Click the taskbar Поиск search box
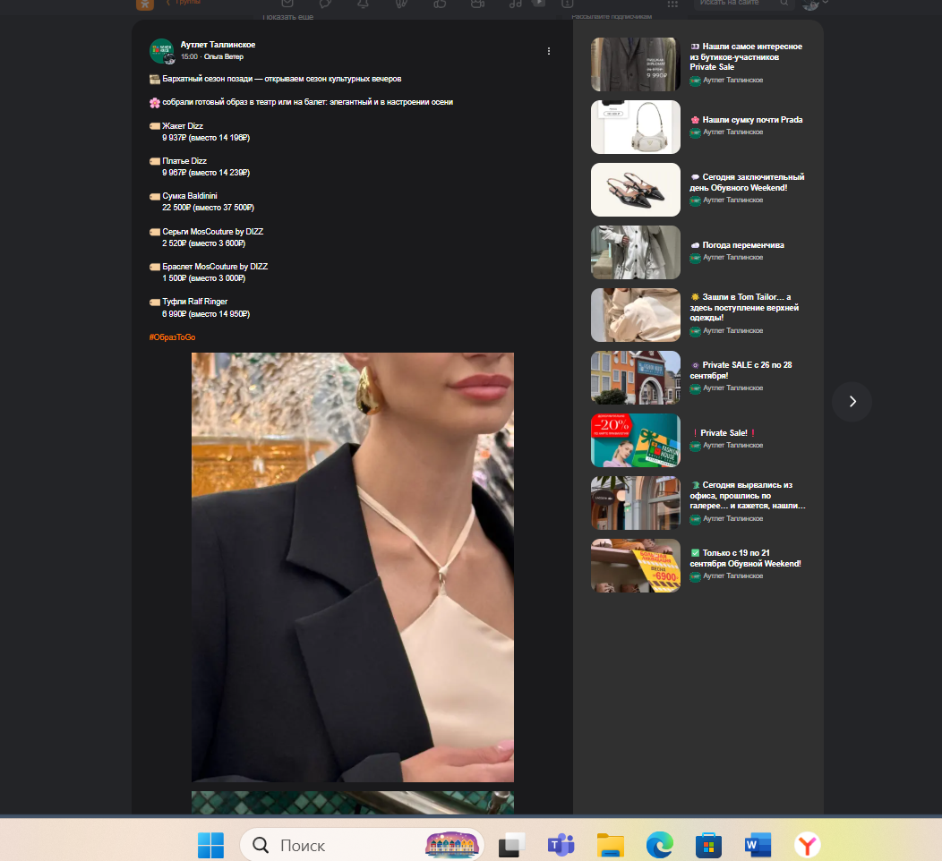Viewport: 942px width, 861px height. pos(362,846)
